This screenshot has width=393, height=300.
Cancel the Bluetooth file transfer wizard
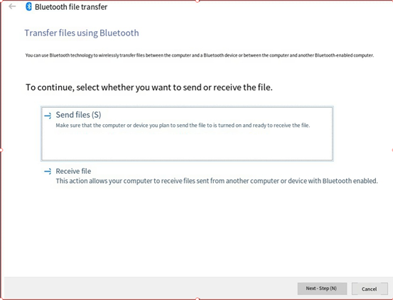click(x=370, y=289)
